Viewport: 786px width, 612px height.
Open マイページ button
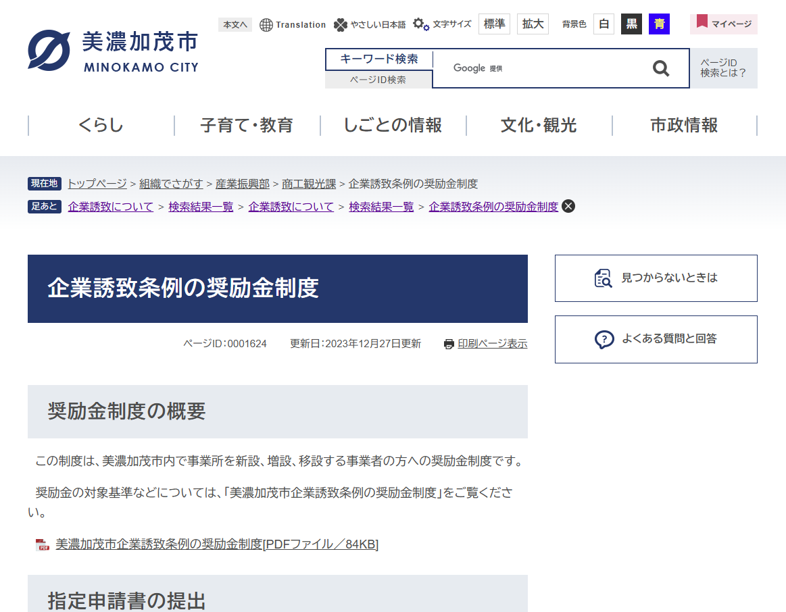[724, 24]
